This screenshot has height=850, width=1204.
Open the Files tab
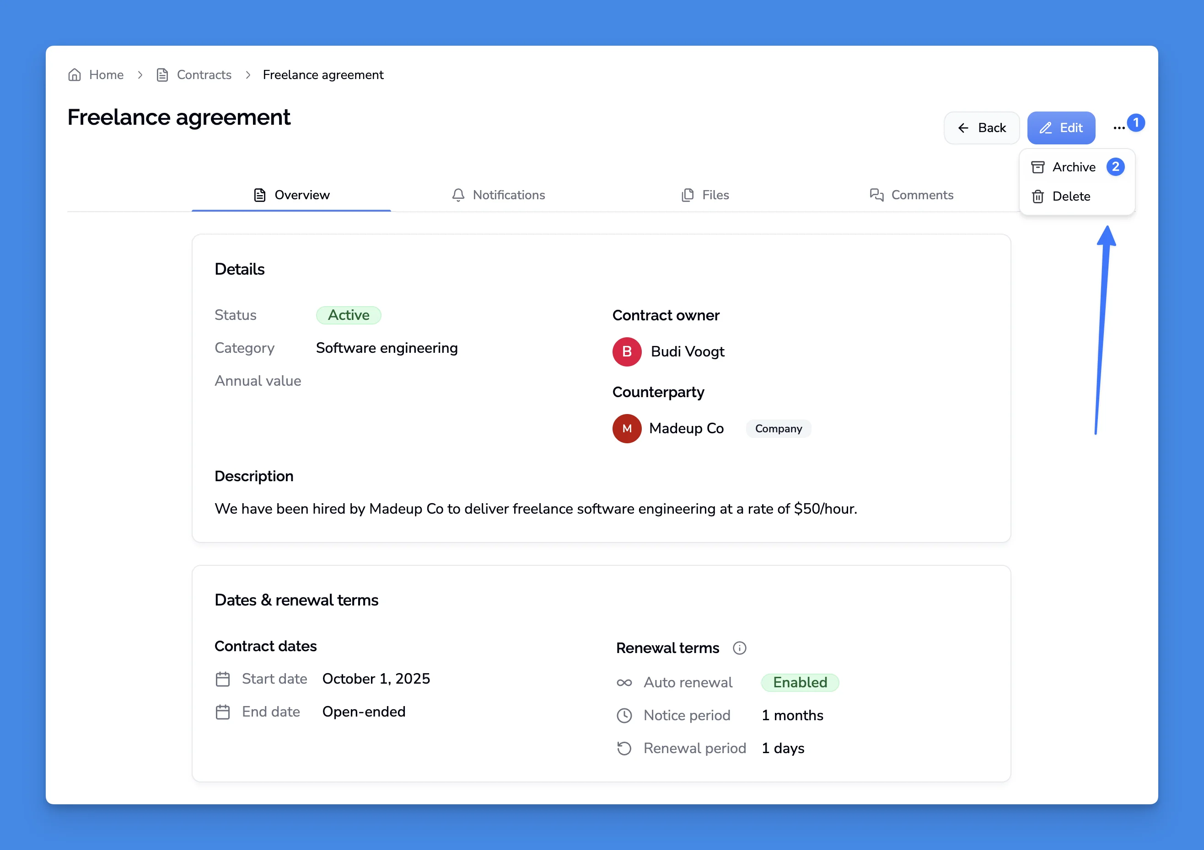[x=705, y=195]
